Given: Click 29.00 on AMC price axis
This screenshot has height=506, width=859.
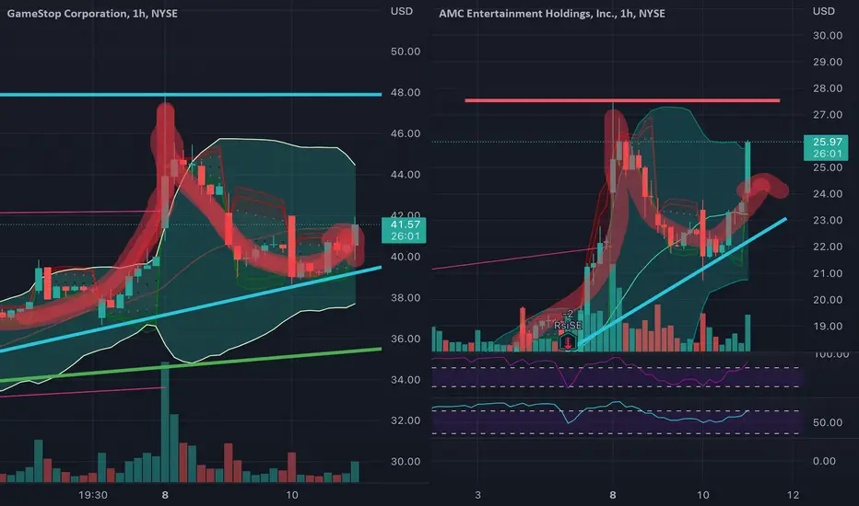Looking at the screenshot, I should 828,62.
